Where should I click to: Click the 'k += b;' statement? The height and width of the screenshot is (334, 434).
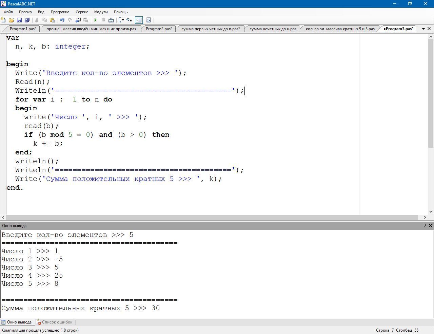click(x=48, y=144)
